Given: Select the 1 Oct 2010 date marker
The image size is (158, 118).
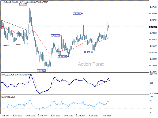Looking at the screenshot, I should tap(43, 116).
